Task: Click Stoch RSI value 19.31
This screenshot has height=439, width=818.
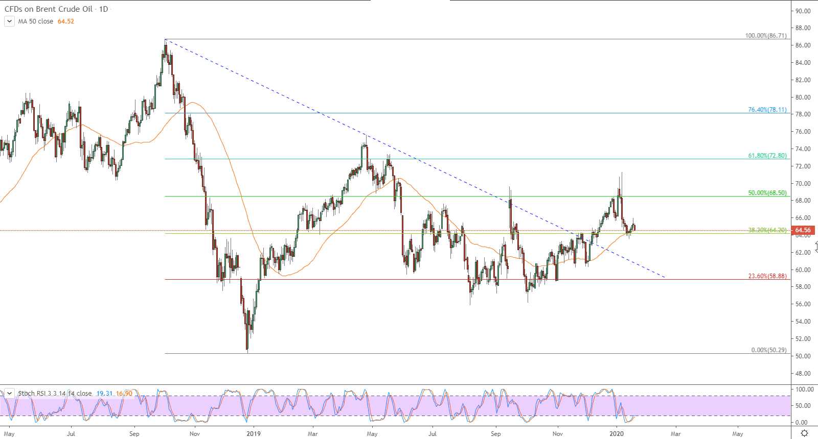Action: click(x=104, y=394)
